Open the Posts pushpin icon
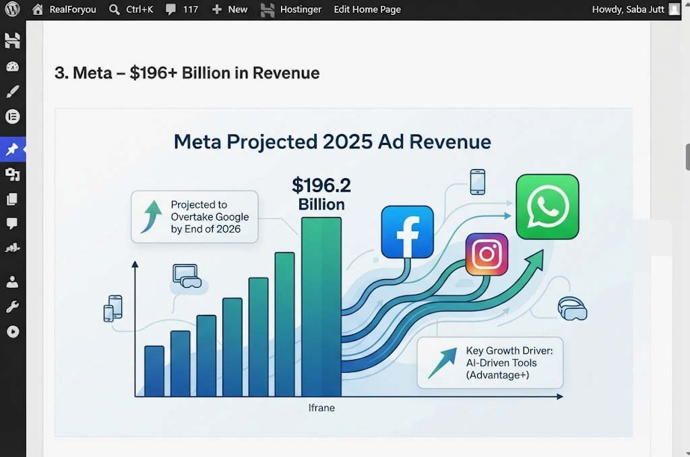 [x=12, y=149]
